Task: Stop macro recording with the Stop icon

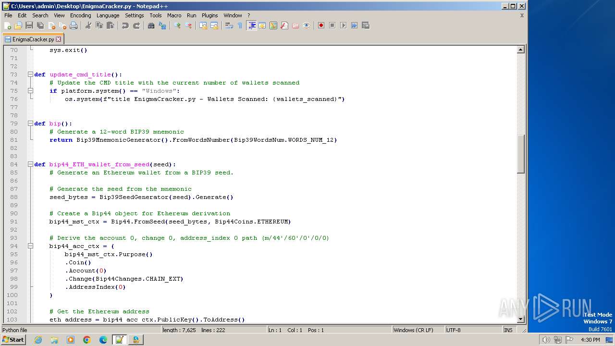Action: pyautogui.click(x=332, y=25)
